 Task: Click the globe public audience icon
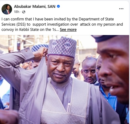pos(24,12)
